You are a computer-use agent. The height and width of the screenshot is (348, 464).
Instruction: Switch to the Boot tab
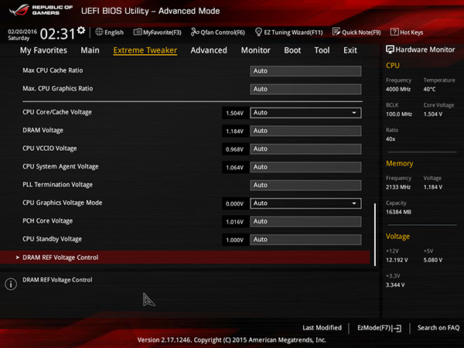point(292,50)
